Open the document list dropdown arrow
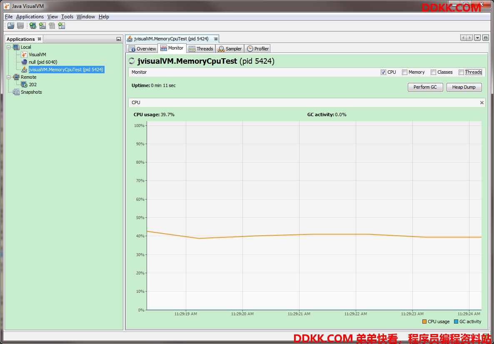Screen dimensions: 494x344 [477, 38]
